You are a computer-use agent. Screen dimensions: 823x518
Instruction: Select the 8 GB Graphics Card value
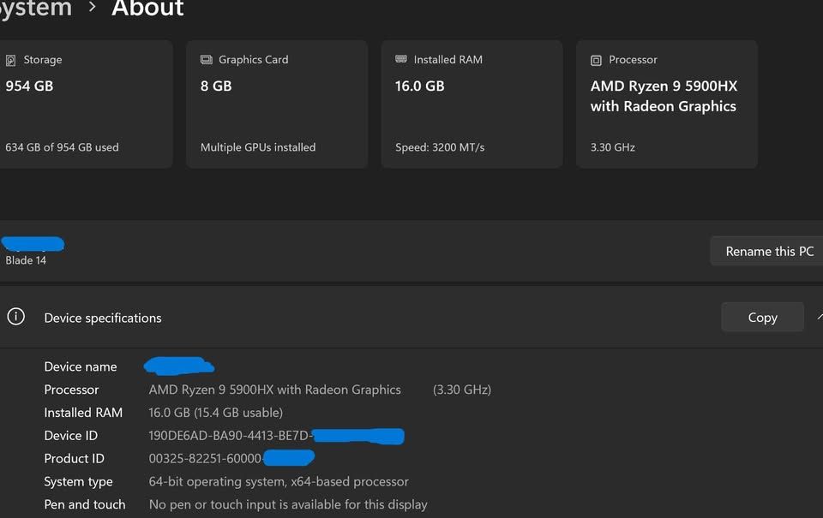coord(216,86)
